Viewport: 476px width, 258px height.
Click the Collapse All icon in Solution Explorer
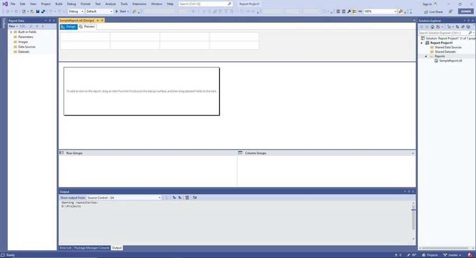pyautogui.click(x=463, y=27)
